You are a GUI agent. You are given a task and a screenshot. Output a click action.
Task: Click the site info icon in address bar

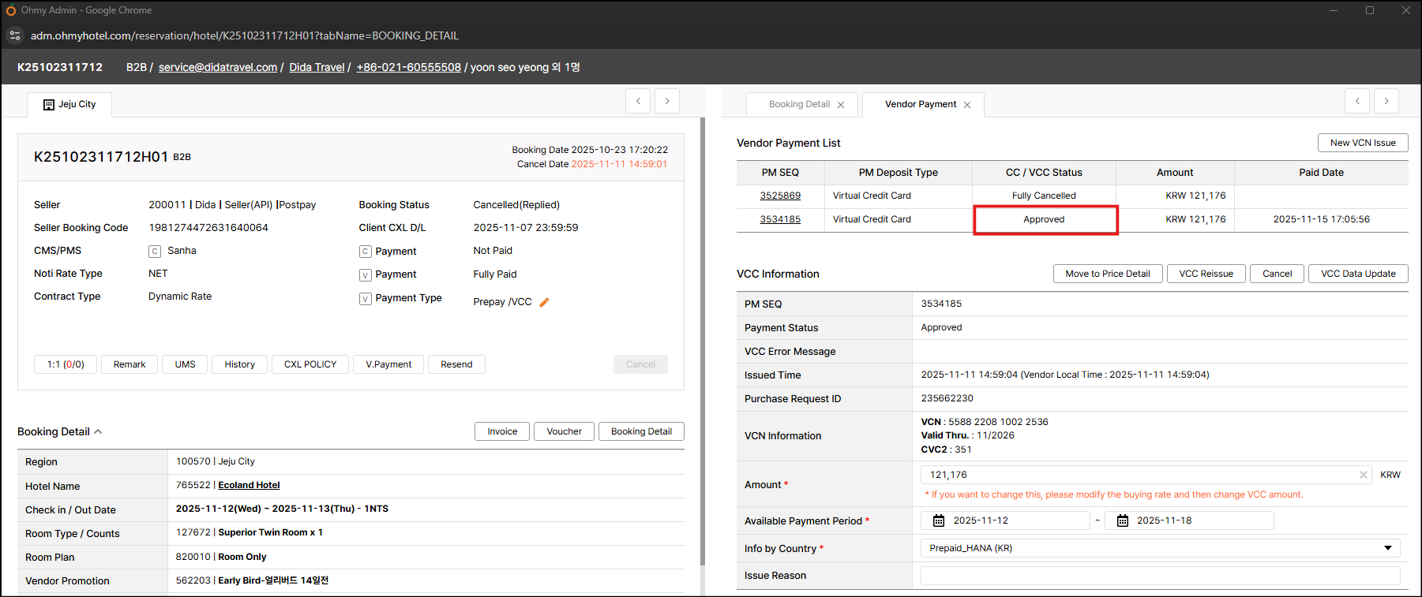point(15,35)
